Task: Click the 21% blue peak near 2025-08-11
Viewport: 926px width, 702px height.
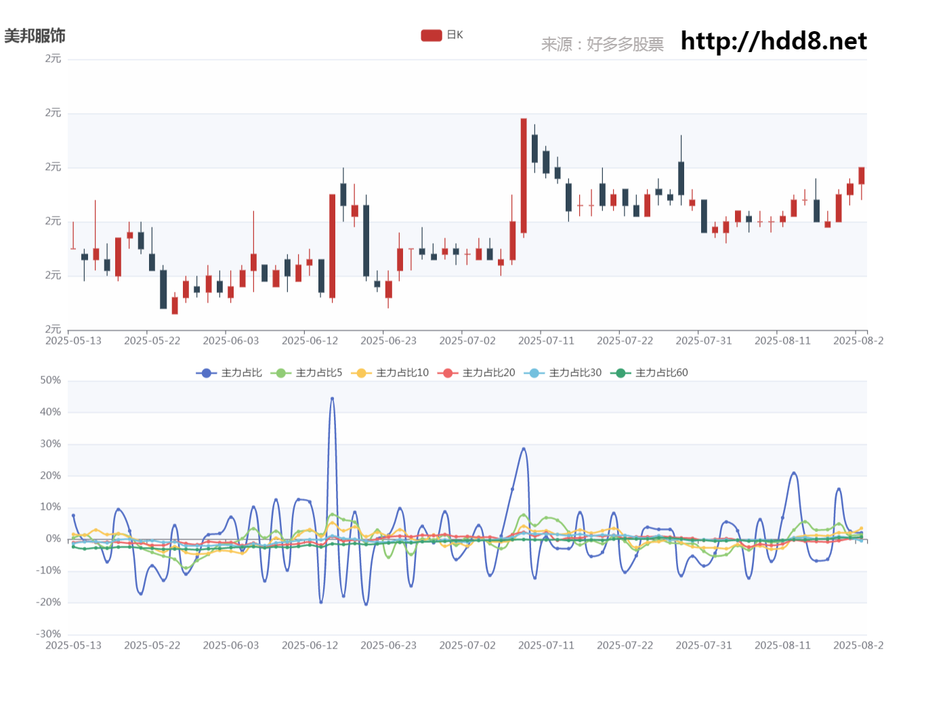Action: pos(794,473)
